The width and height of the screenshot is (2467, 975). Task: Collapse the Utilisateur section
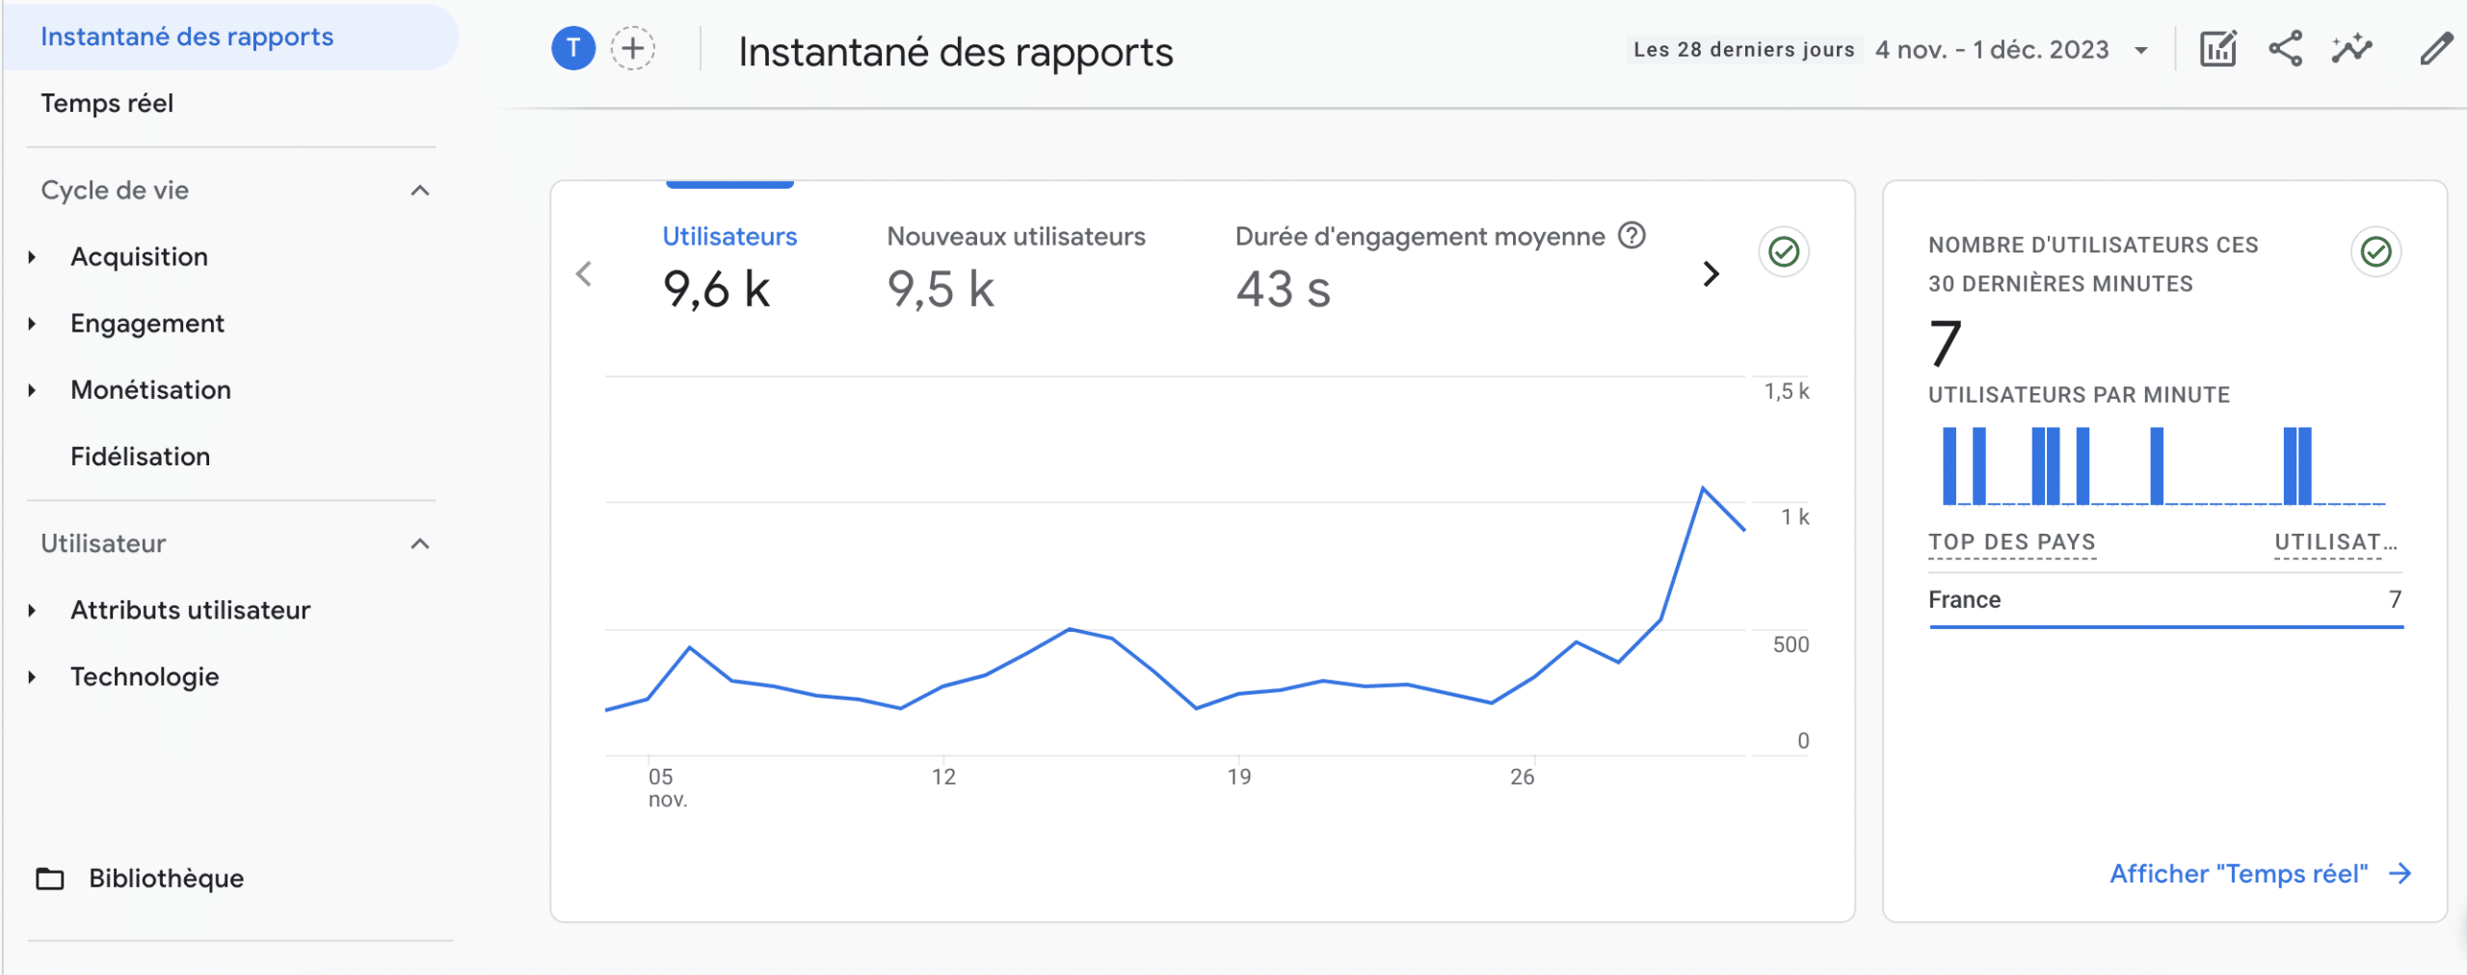click(x=420, y=543)
